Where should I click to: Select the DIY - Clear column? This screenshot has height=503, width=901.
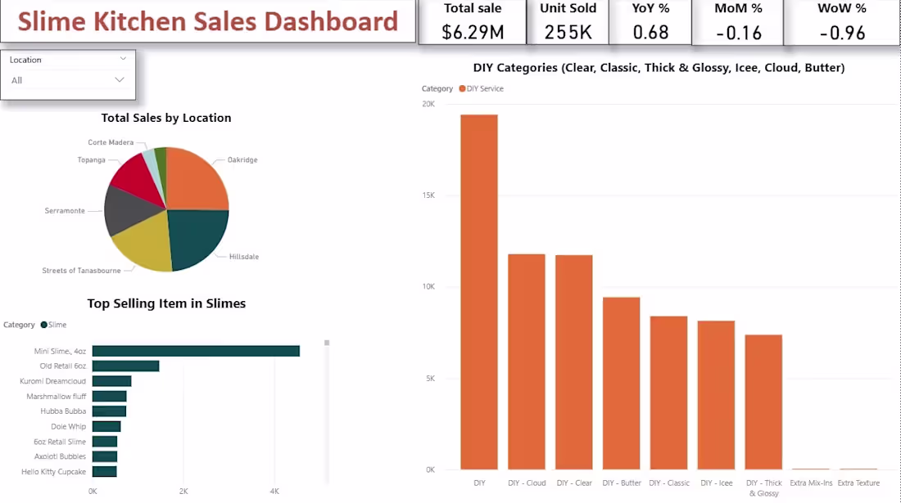[574, 362]
